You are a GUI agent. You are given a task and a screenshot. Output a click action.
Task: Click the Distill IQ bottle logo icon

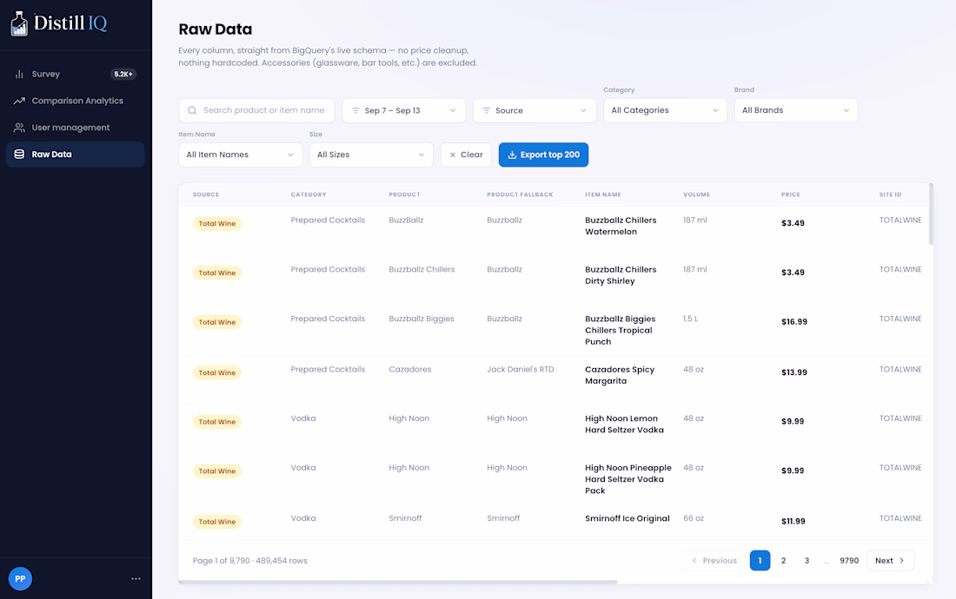pyautogui.click(x=19, y=23)
